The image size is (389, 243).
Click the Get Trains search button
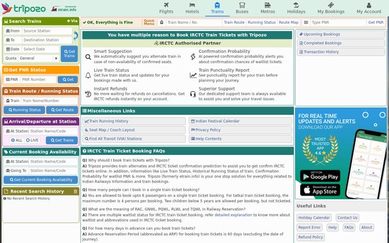(69, 53)
